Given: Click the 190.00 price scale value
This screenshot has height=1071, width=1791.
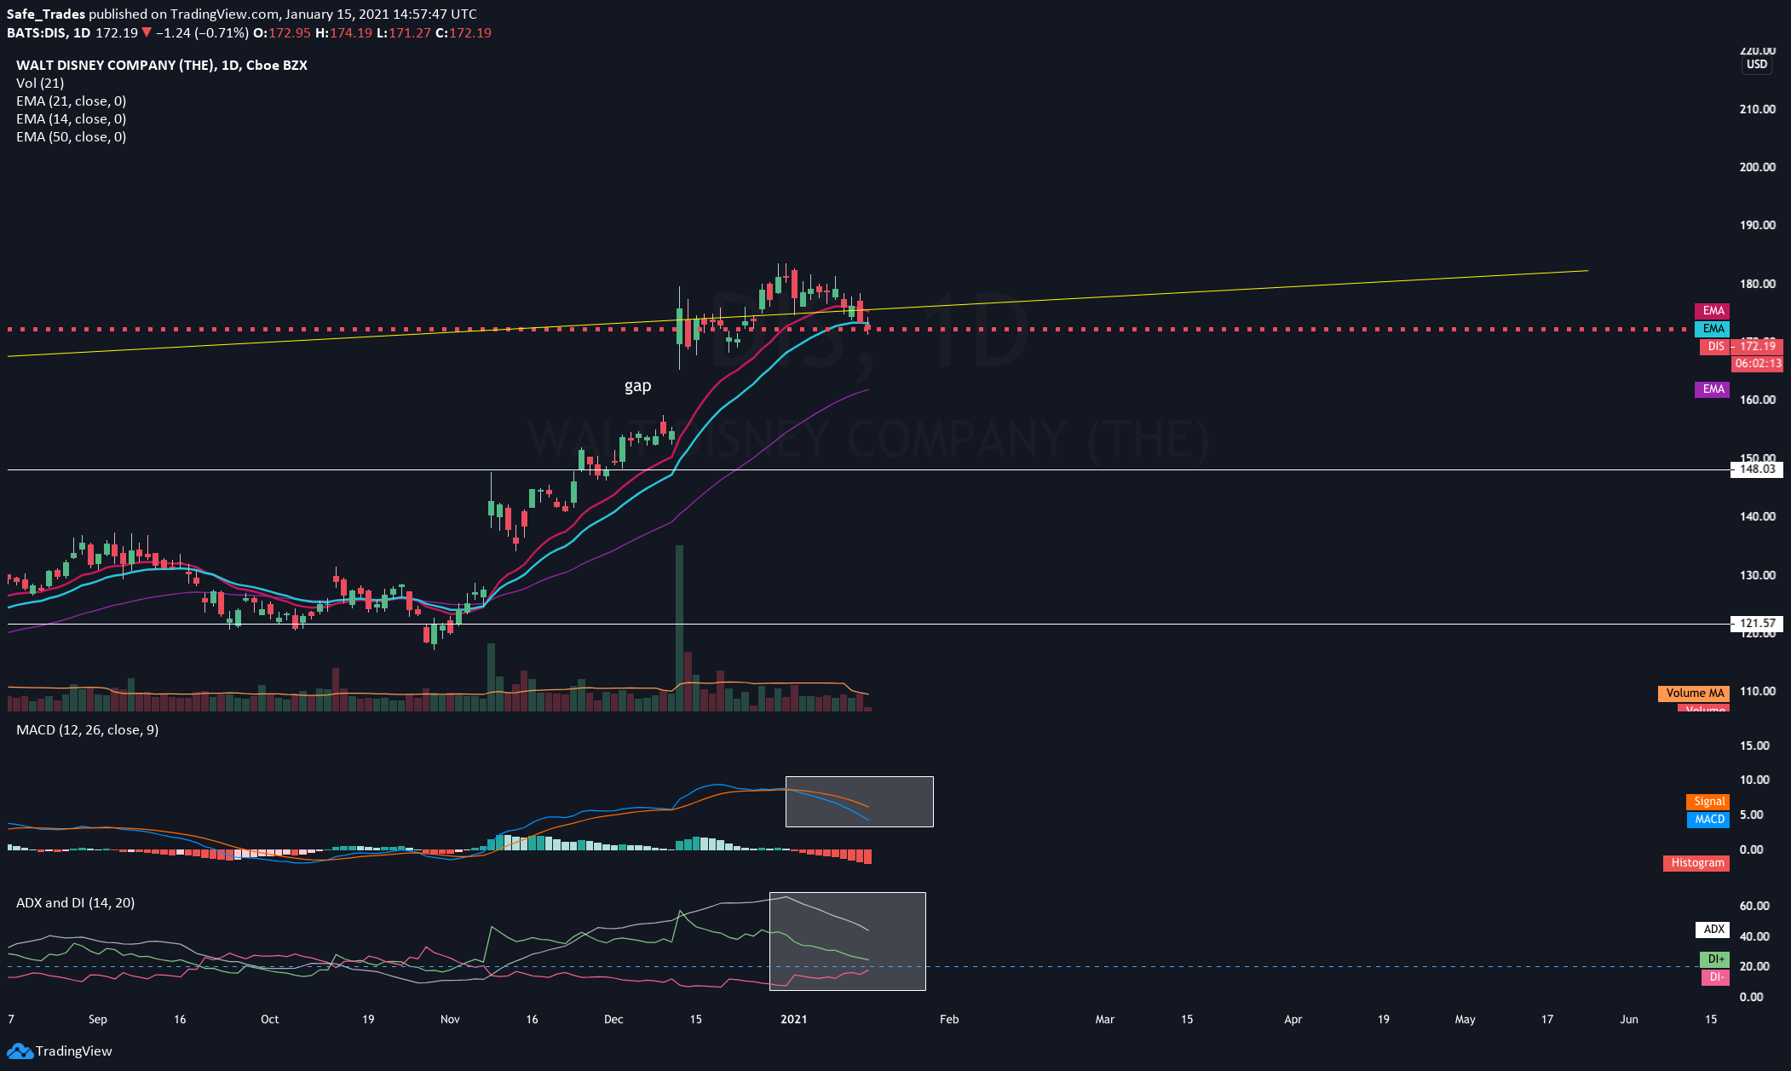Looking at the screenshot, I should click(x=1757, y=225).
